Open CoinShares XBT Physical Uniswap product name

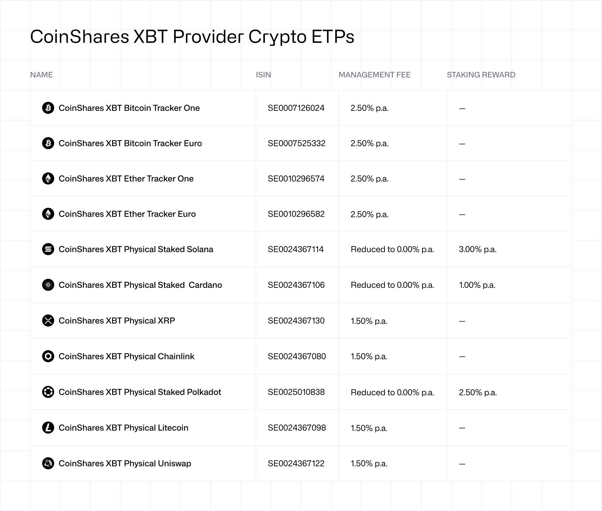point(125,463)
